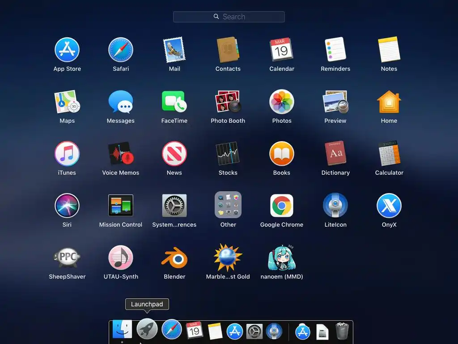Launch Voice Memos
Viewport: 458px width, 344px height.
121,154
